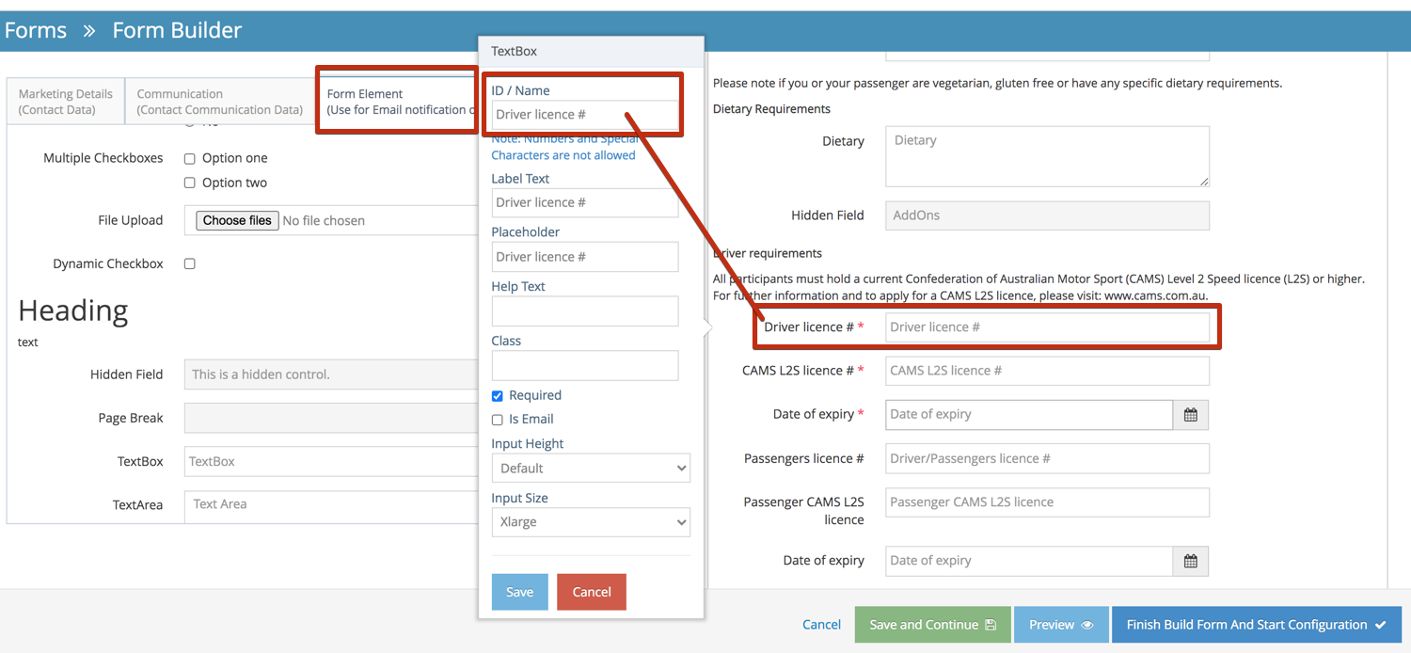Click the Cancel link in footer
Screen dimensions: 1411x653
pos(821,625)
